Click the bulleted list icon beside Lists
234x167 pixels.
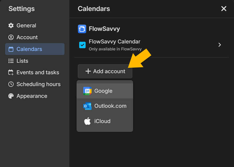coord(11,61)
